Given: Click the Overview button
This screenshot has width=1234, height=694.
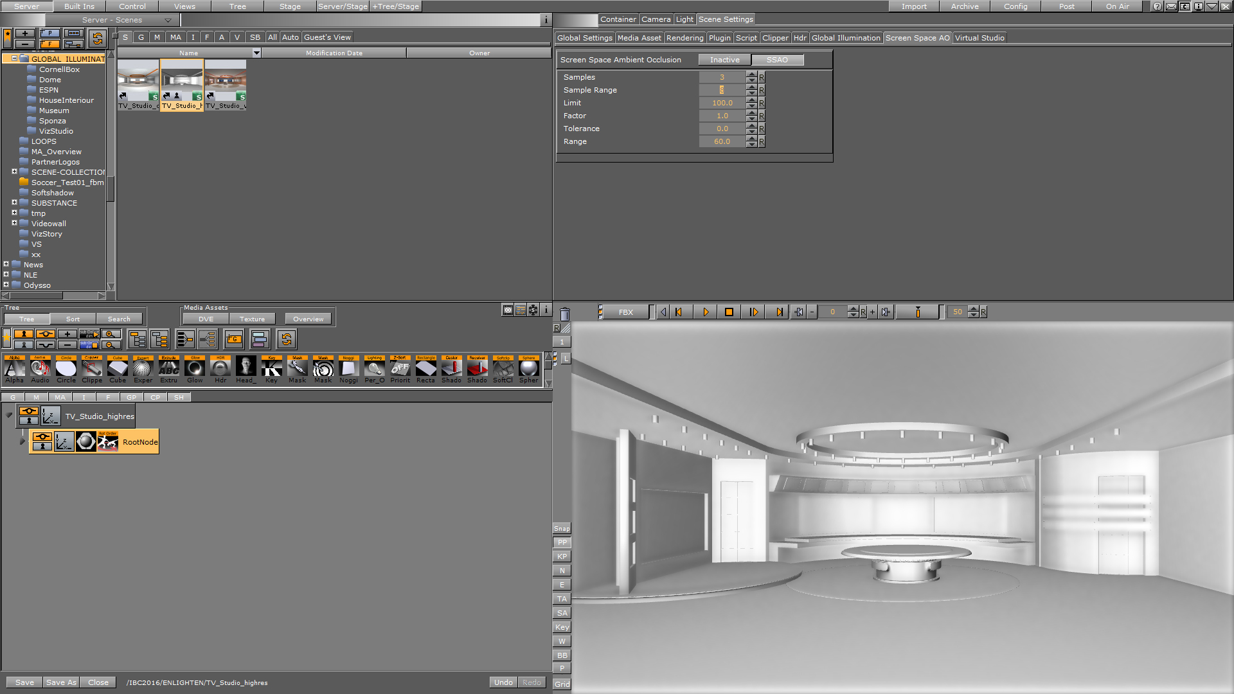Looking at the screenshot, I should 308,319.
